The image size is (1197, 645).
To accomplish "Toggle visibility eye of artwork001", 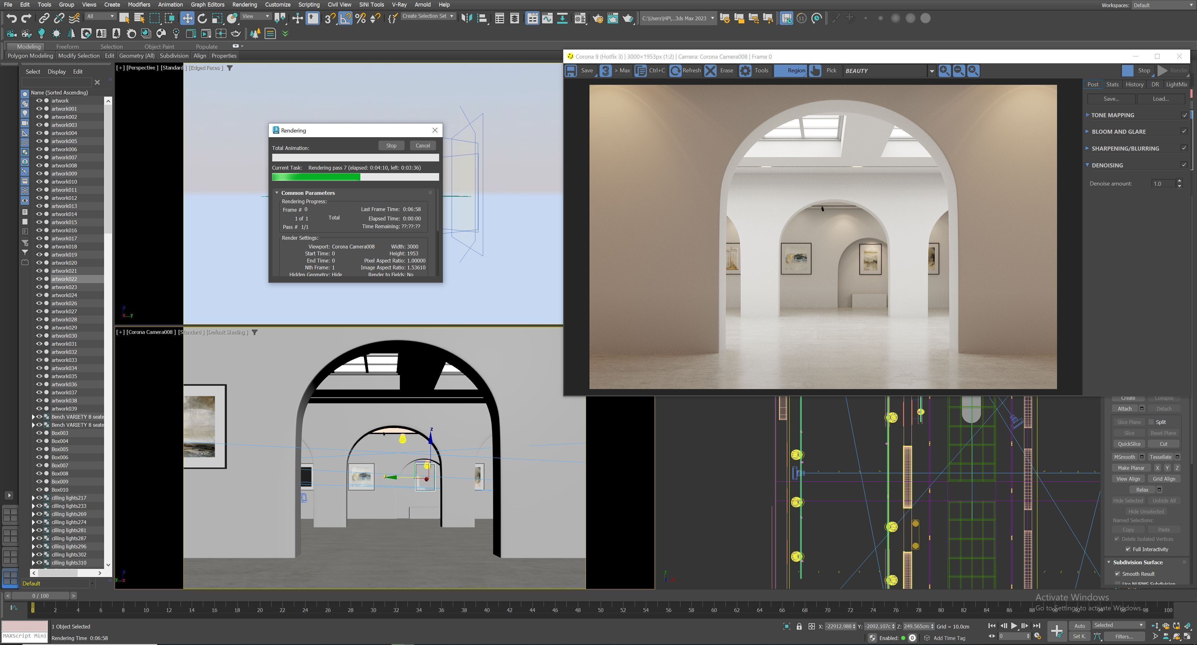I will [x=40, y=109].
